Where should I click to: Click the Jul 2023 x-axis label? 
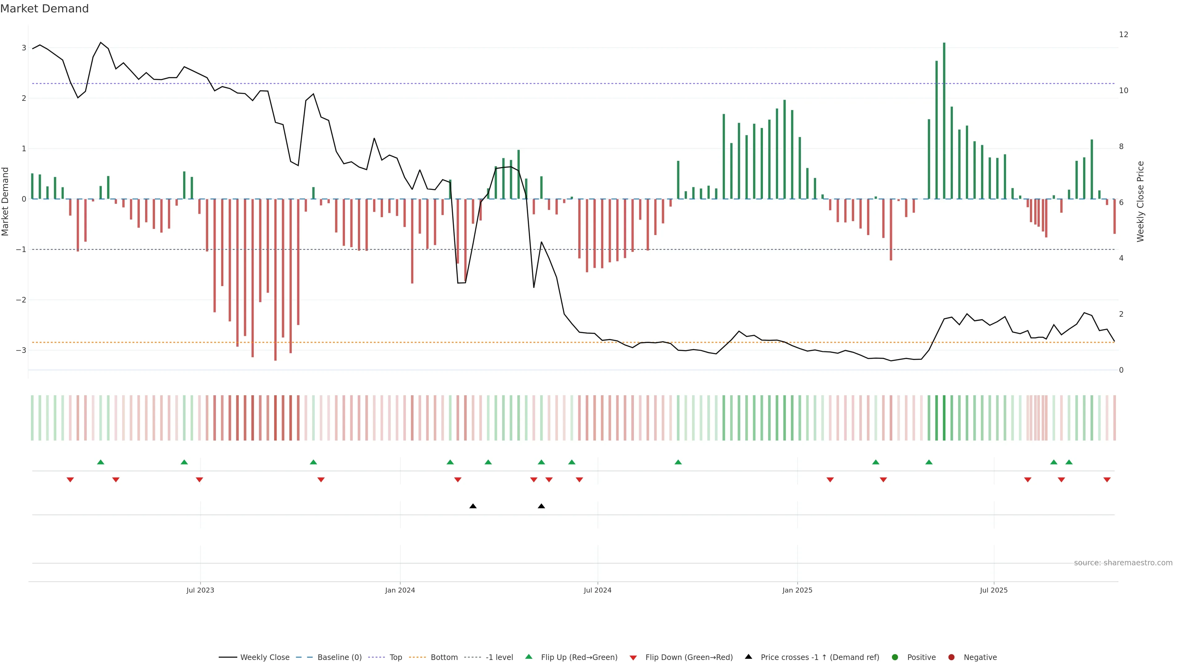(200, 590)
